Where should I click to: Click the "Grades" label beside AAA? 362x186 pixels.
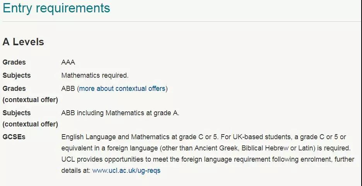(x=14, y=63)
